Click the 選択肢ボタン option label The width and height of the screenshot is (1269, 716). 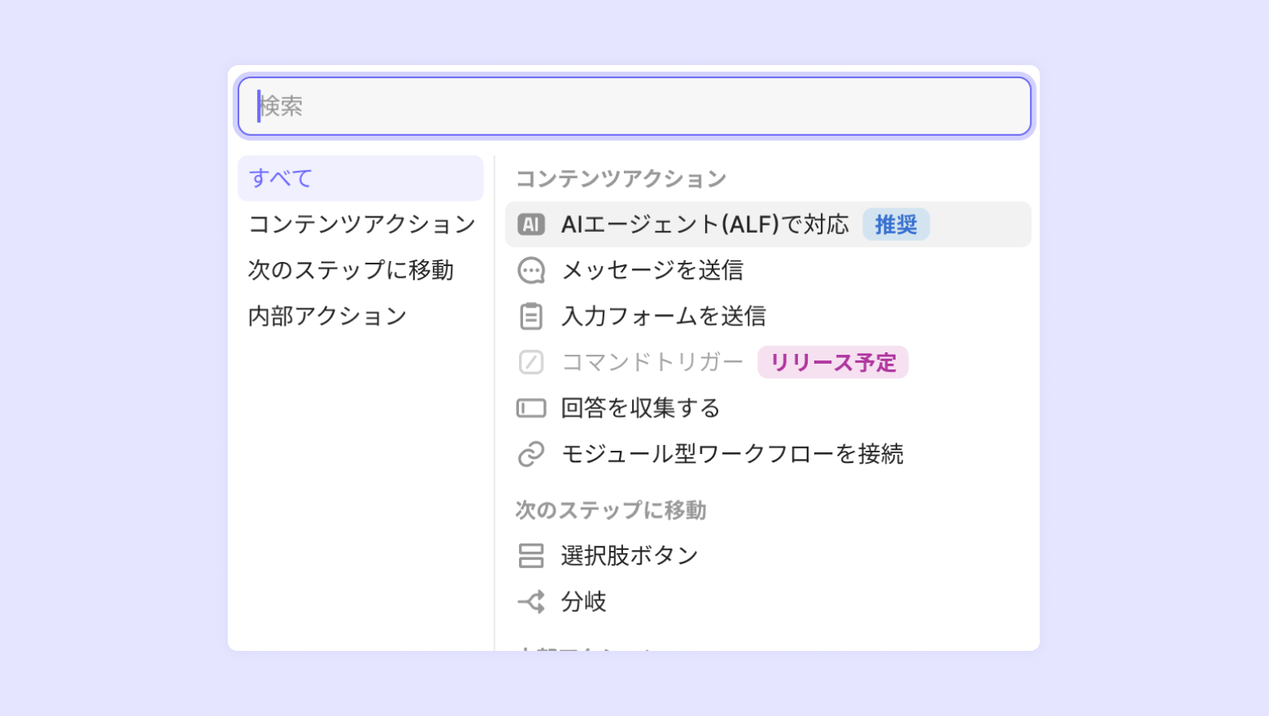[630, 556]
